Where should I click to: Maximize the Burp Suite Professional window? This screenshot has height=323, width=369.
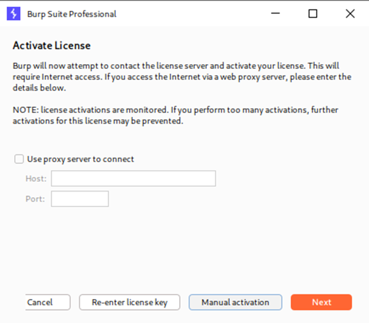pyautogui.click(x=313, y=14)
